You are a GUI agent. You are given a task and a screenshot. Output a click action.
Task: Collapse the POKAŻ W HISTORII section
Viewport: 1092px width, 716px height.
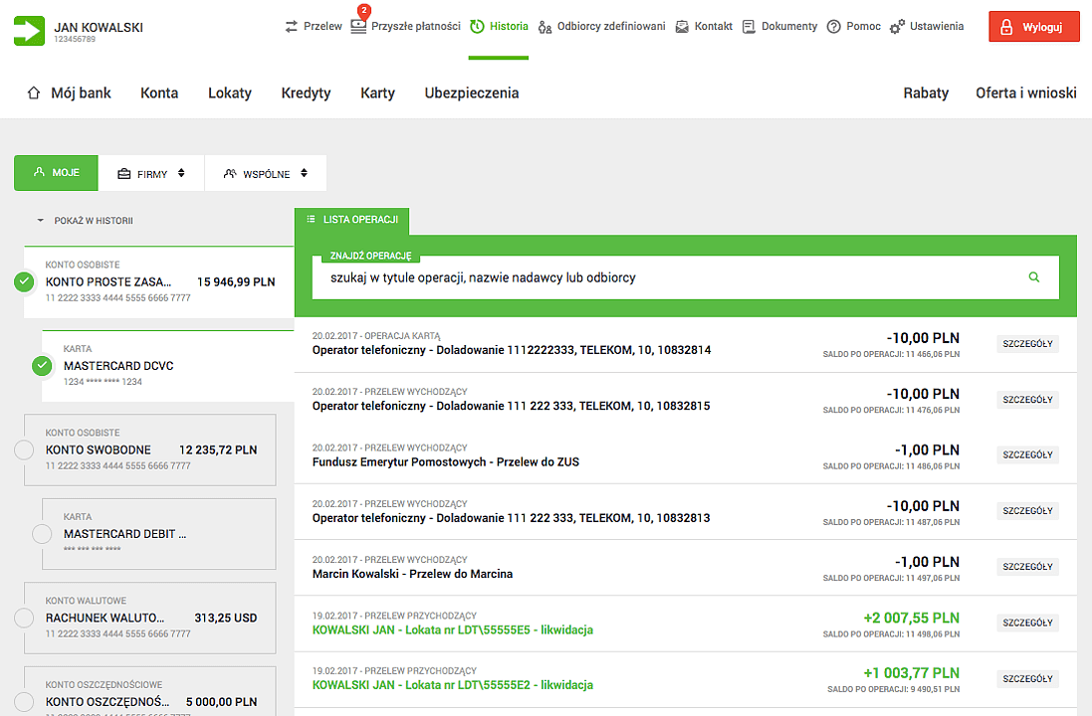(86, 221)
